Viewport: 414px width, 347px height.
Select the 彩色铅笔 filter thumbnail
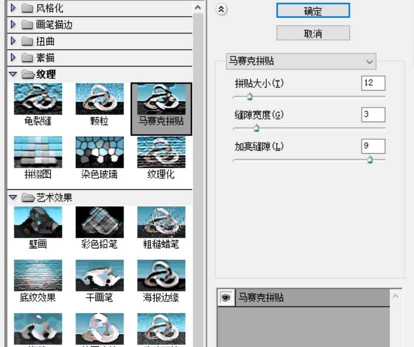tap(100, 222)
